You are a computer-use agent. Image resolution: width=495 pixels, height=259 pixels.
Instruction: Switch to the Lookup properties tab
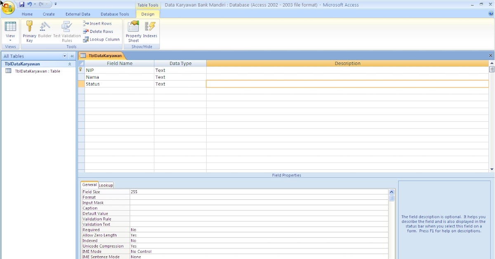(106, 185)
